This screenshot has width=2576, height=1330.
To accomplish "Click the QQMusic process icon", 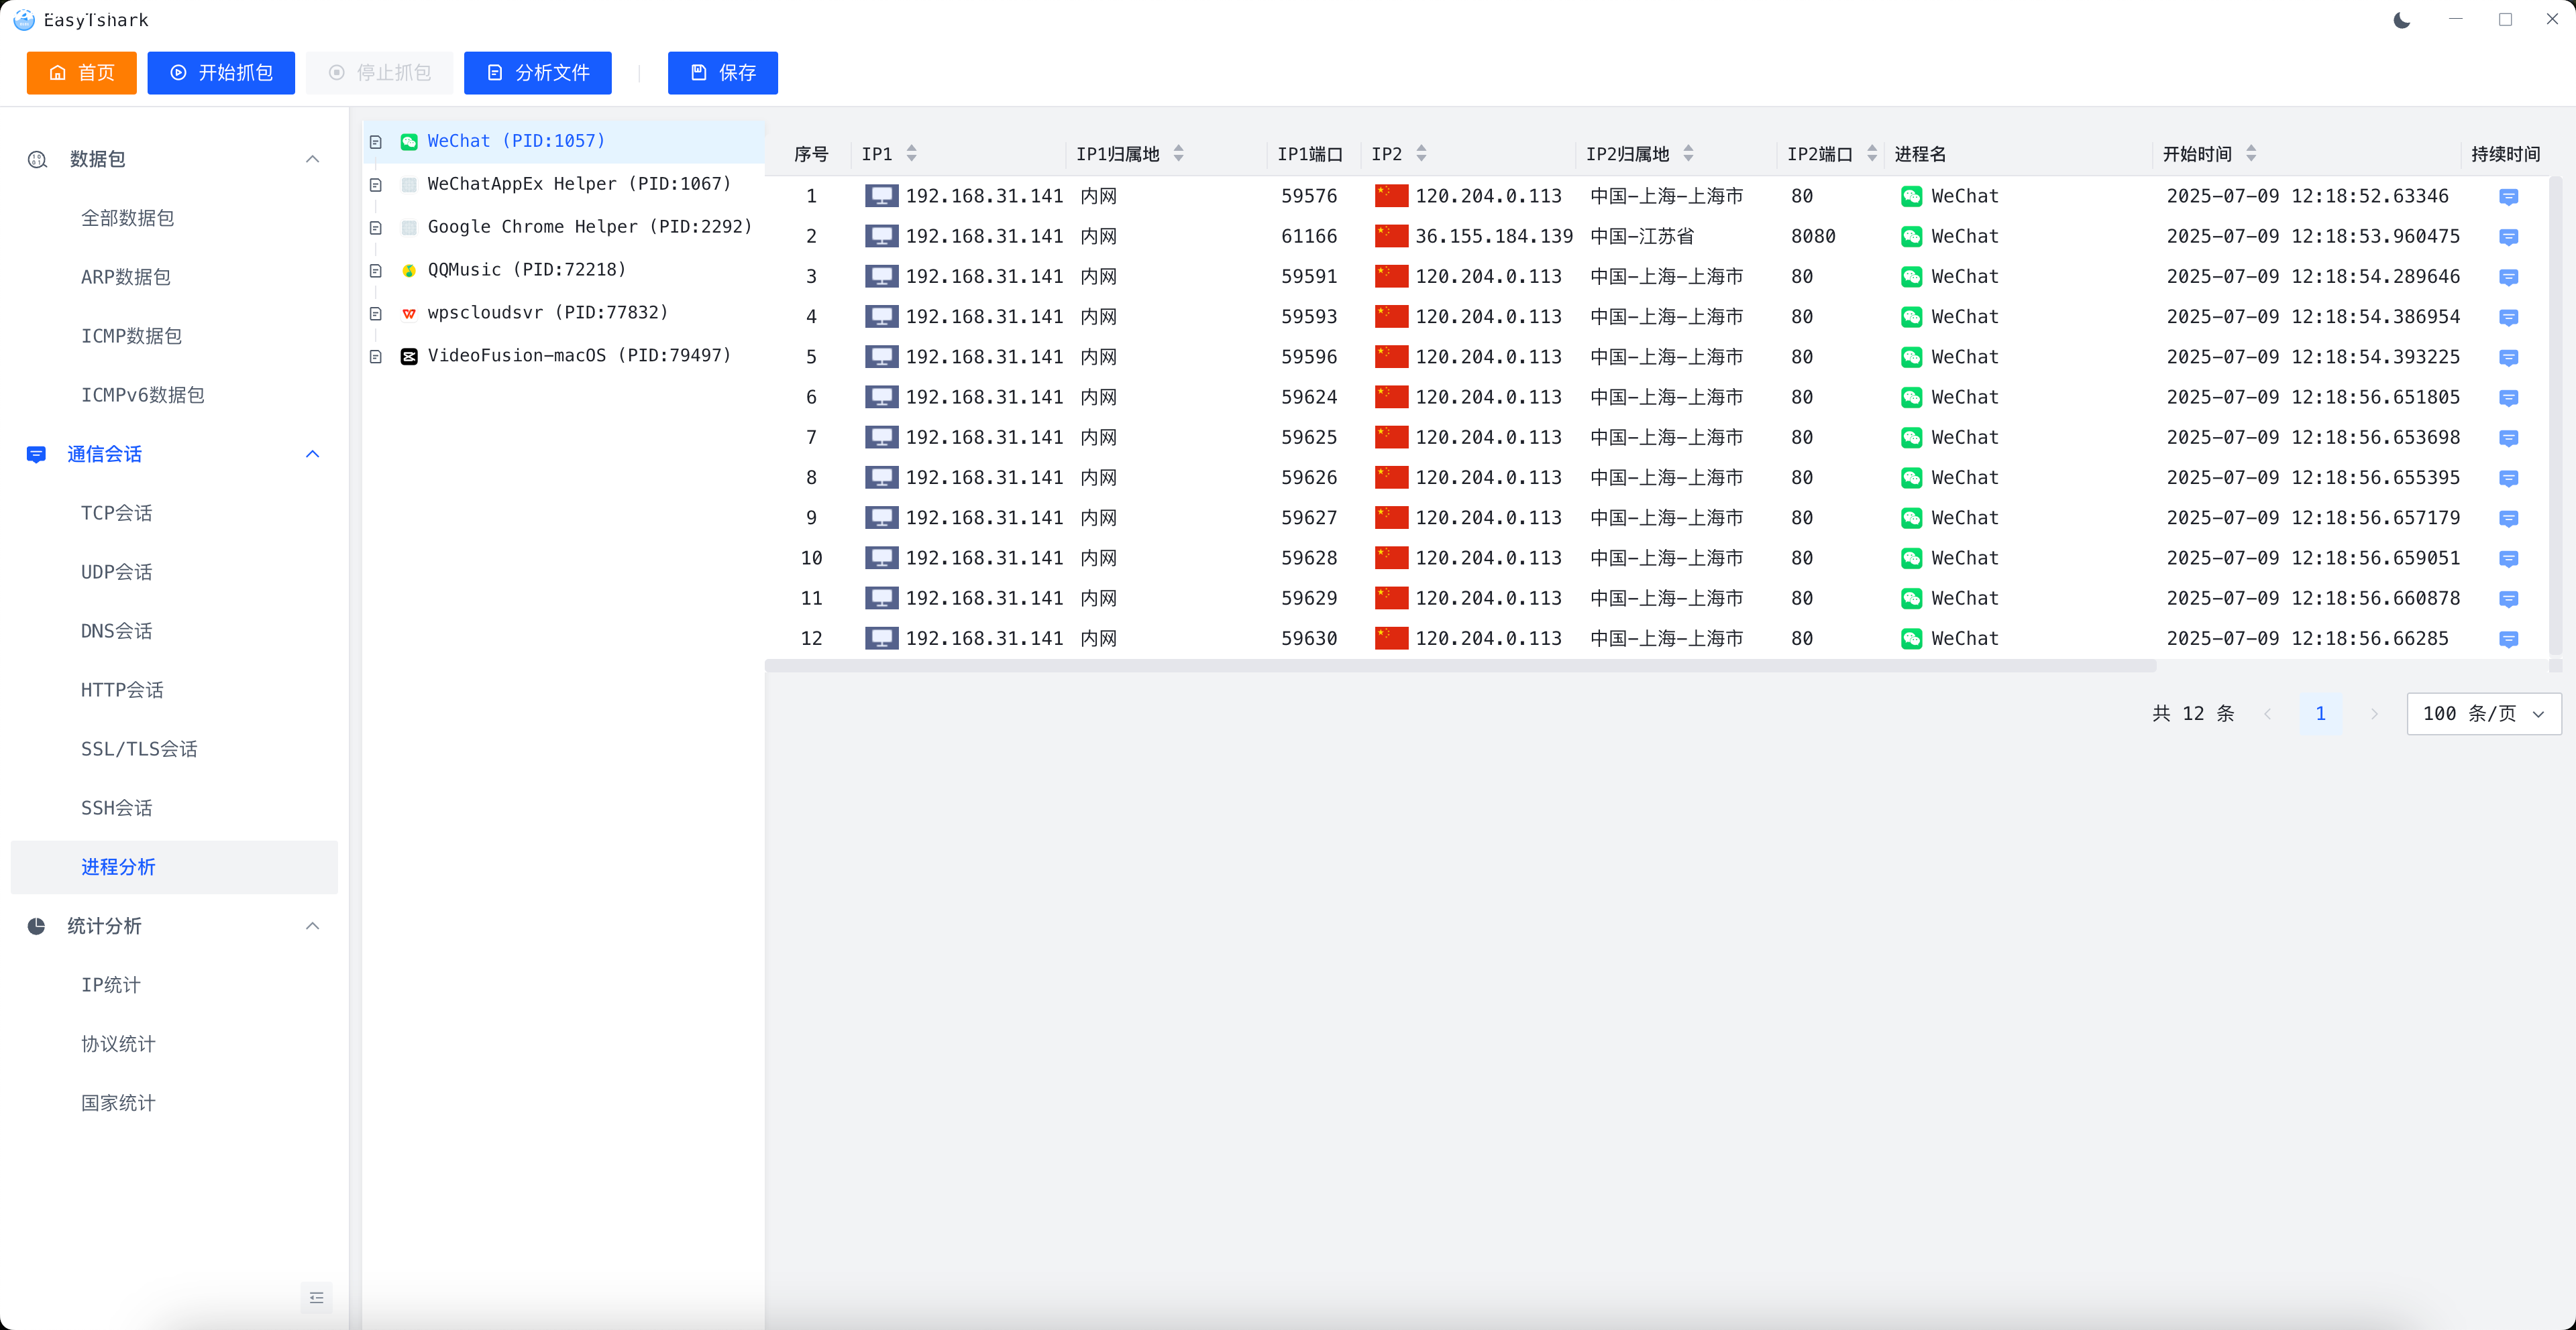I will [x=409, y=271].
